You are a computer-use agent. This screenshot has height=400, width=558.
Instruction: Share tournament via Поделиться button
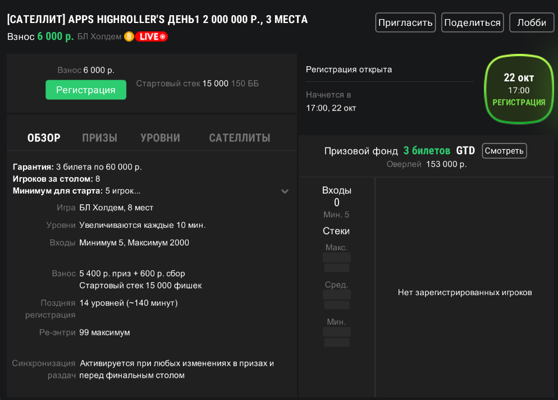(x=472, y=23)
